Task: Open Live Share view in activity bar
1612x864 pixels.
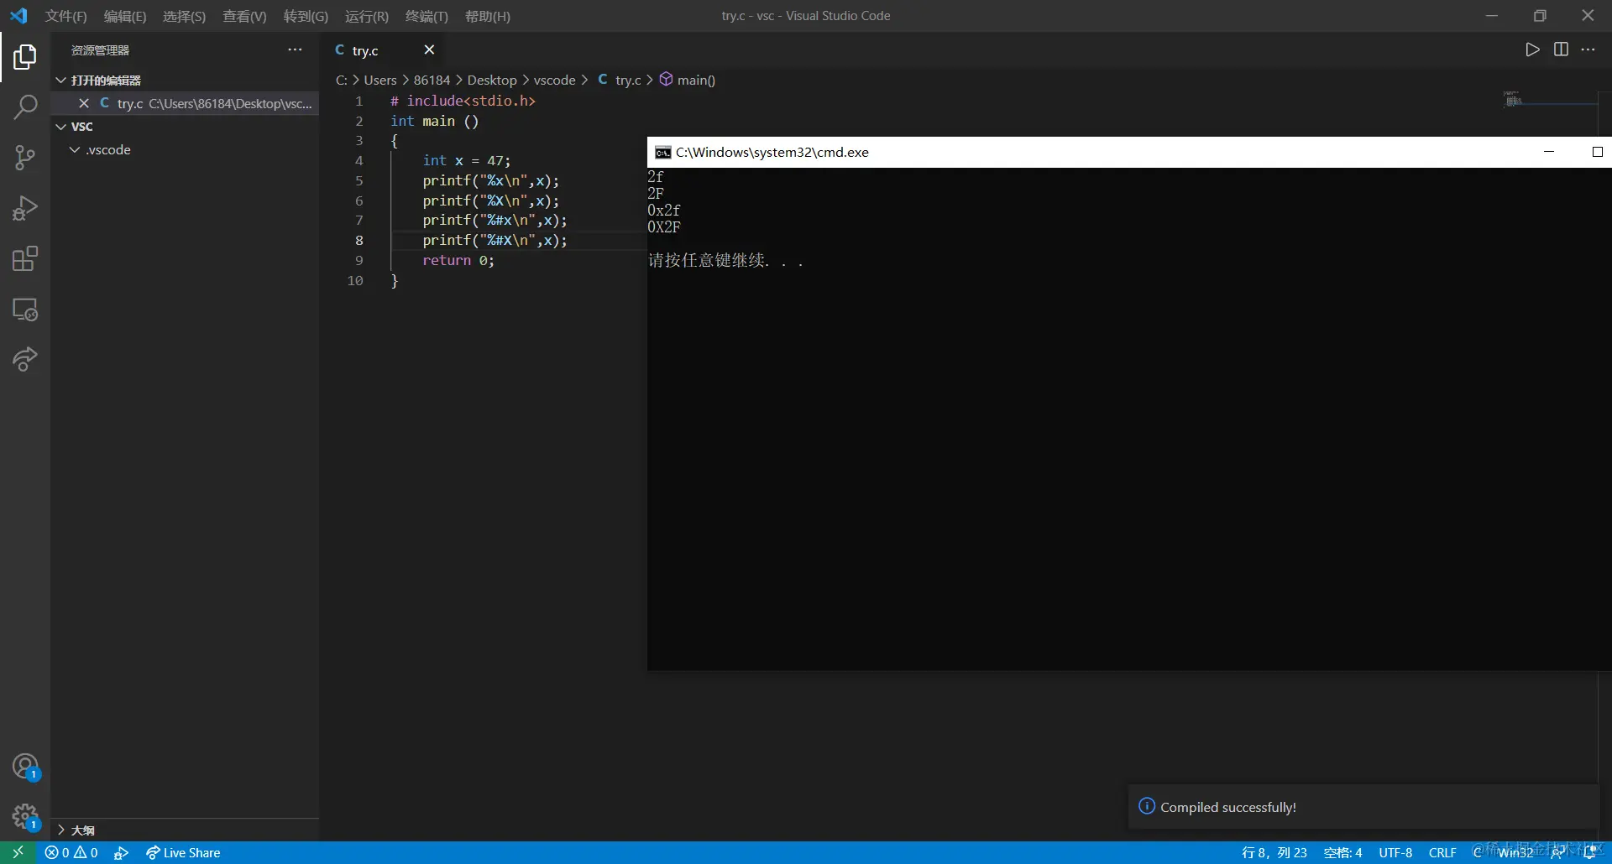Action: pos(25,359)
